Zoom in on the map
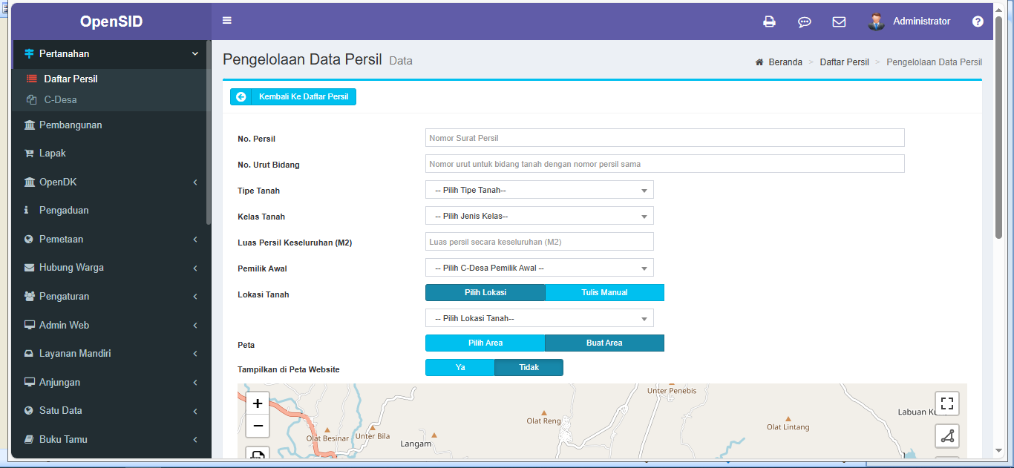The image size is (1014, 468). [x=258, y=403]
